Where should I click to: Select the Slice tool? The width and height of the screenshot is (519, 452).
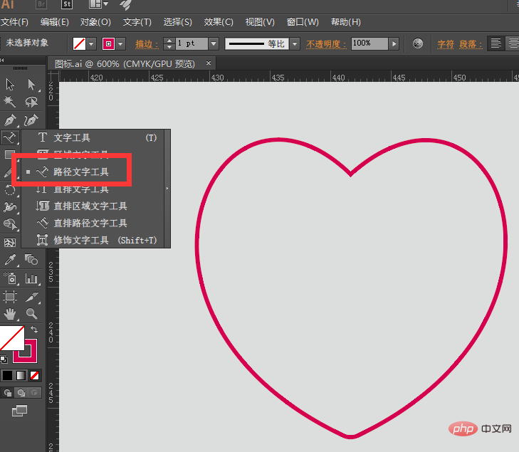point(31,297)
